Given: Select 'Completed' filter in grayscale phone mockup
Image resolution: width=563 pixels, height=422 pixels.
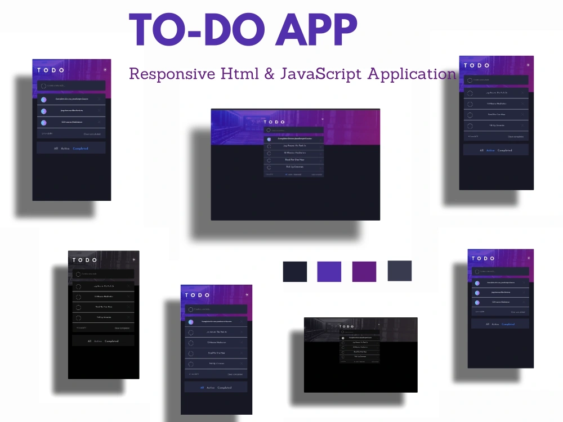Looking at the screenshot, I should (111, 342).
